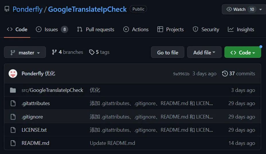Click the history clock icon by commits
Screen dimensions: 266x154
click(225, 74)
